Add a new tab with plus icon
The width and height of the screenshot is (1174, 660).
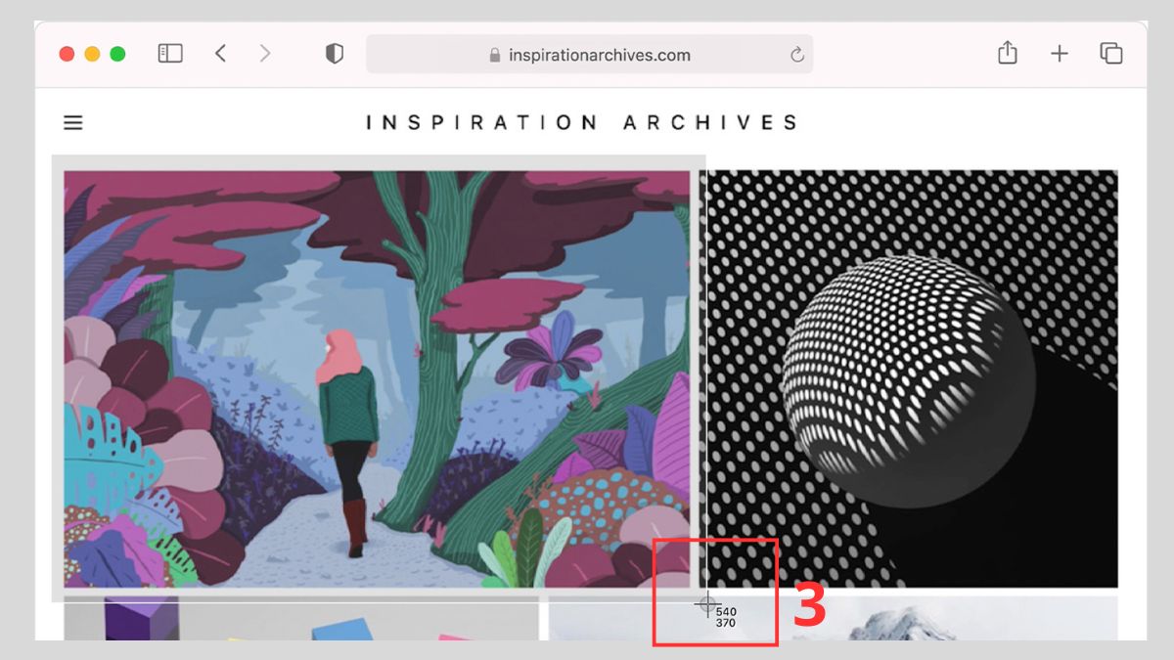pyautogui.click(x=1060, y=54)
